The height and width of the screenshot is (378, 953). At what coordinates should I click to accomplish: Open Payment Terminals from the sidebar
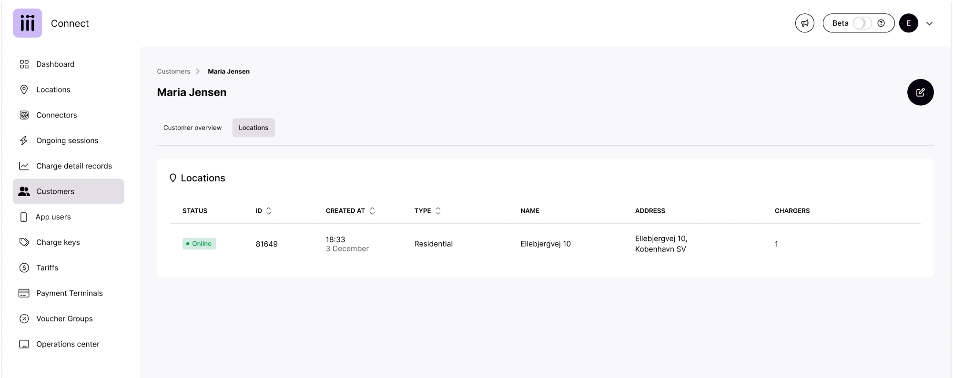point(69,293)
